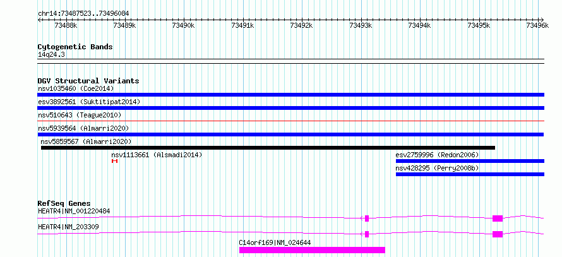Click the DGV Structural Variants track title
The width and height of the screenshot is (562, 257).
[x=88, y=81]
